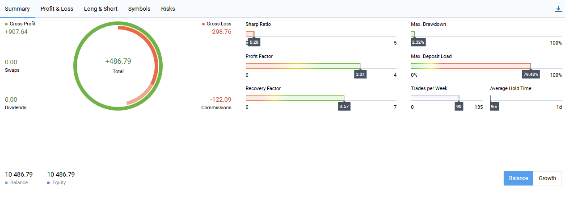The width and height of the screenshot is (565, 198).
Task: Switch to the Profit & Loss tab
Action: point(57,9)
